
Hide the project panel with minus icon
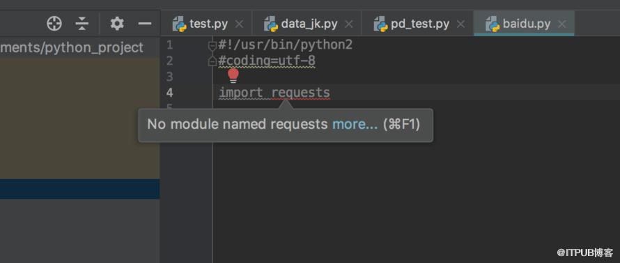click(145, 24)
